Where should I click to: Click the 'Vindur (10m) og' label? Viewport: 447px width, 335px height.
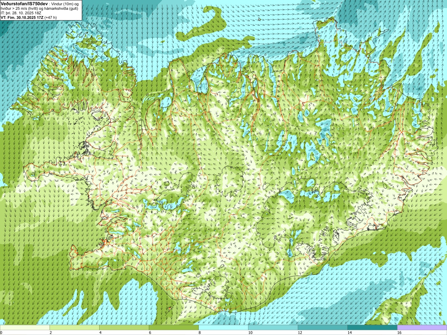coord(65,3)
